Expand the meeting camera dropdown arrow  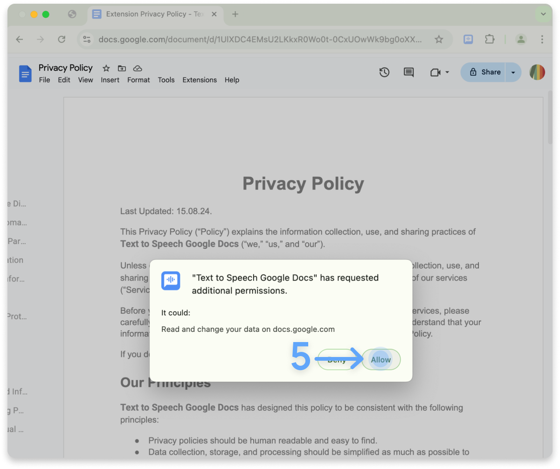coord(447,72)
